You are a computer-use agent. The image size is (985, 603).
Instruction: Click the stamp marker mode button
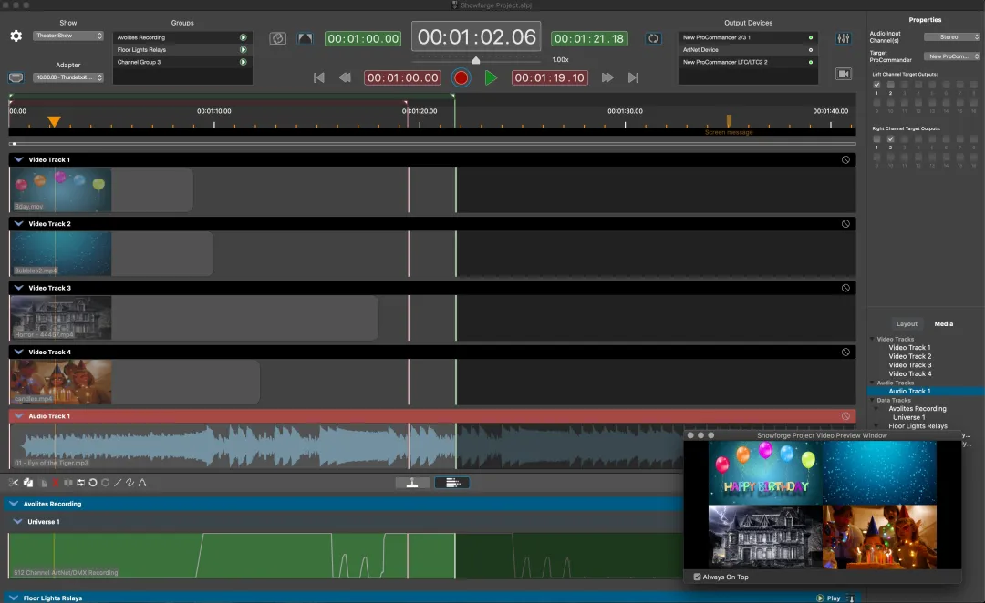(x=412, y=483)
